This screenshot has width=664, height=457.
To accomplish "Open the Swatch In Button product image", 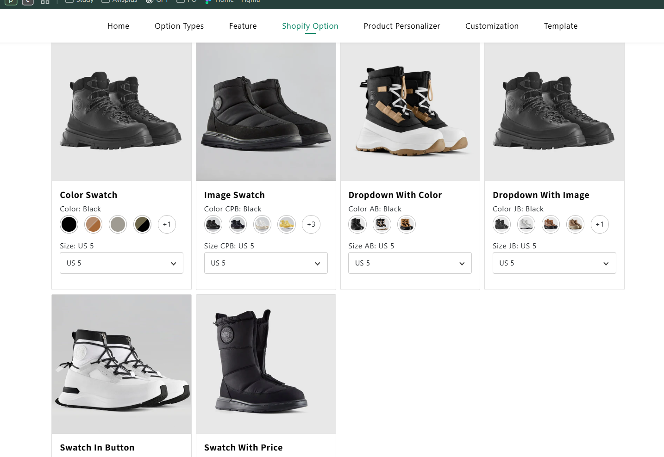I will click(x=121, y=364).
